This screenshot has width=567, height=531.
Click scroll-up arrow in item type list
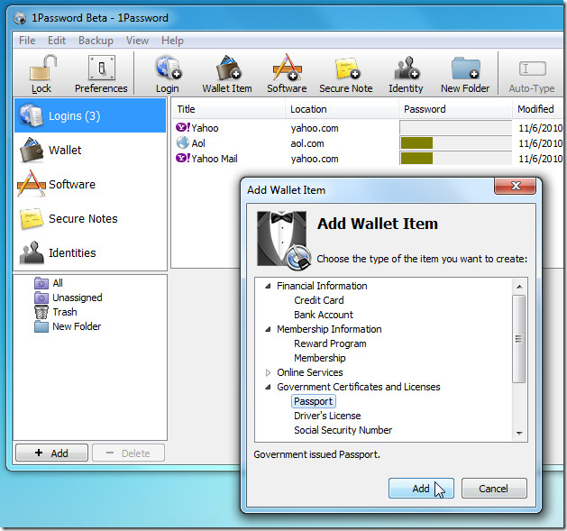pyautogui.click(x=519, y=287)
